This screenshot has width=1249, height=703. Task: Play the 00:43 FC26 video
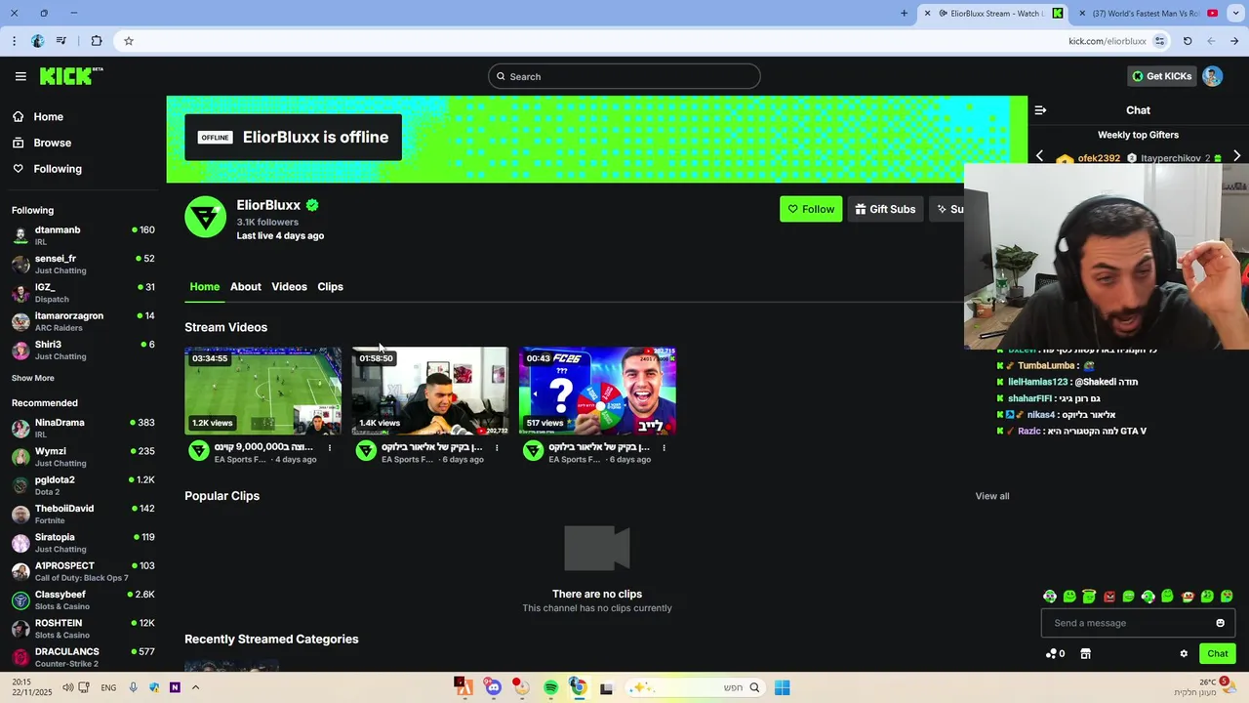point(597,391)
